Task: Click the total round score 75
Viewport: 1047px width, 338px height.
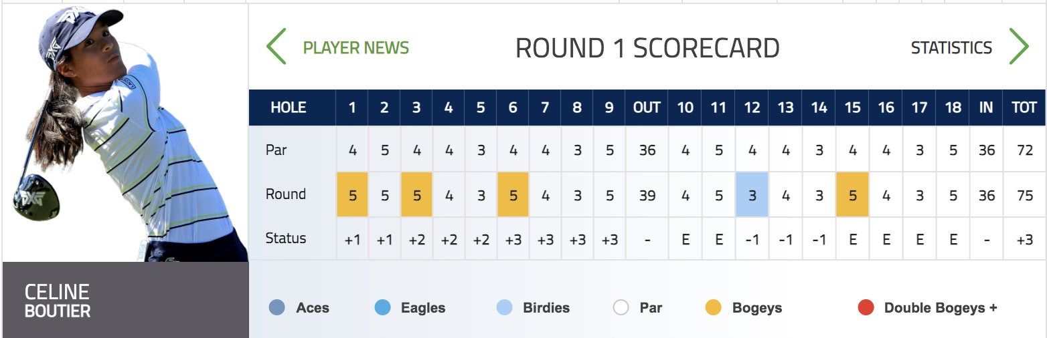Action: pos(1024,195)
